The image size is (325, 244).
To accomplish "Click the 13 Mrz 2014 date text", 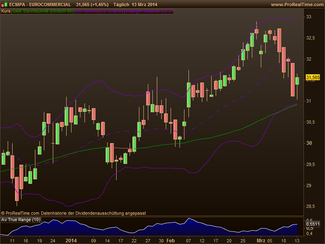I will (145, 4).
